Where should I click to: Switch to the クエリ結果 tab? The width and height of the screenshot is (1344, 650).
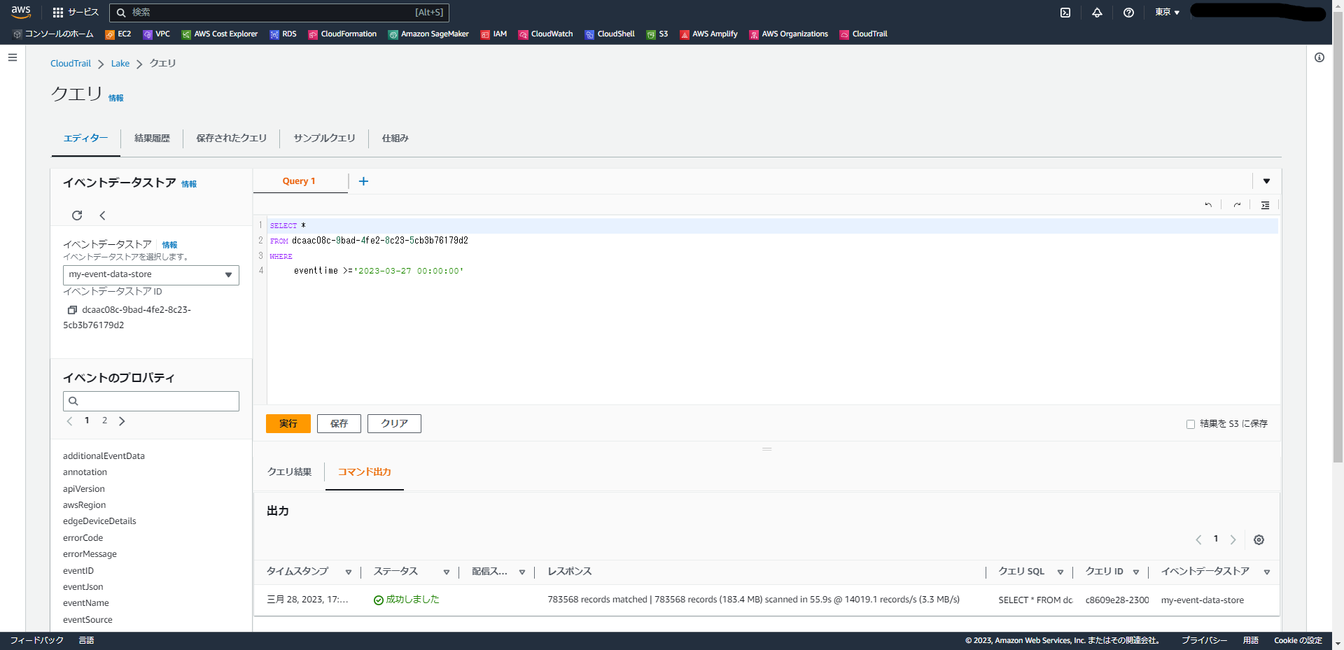click(x=290, y=472)
